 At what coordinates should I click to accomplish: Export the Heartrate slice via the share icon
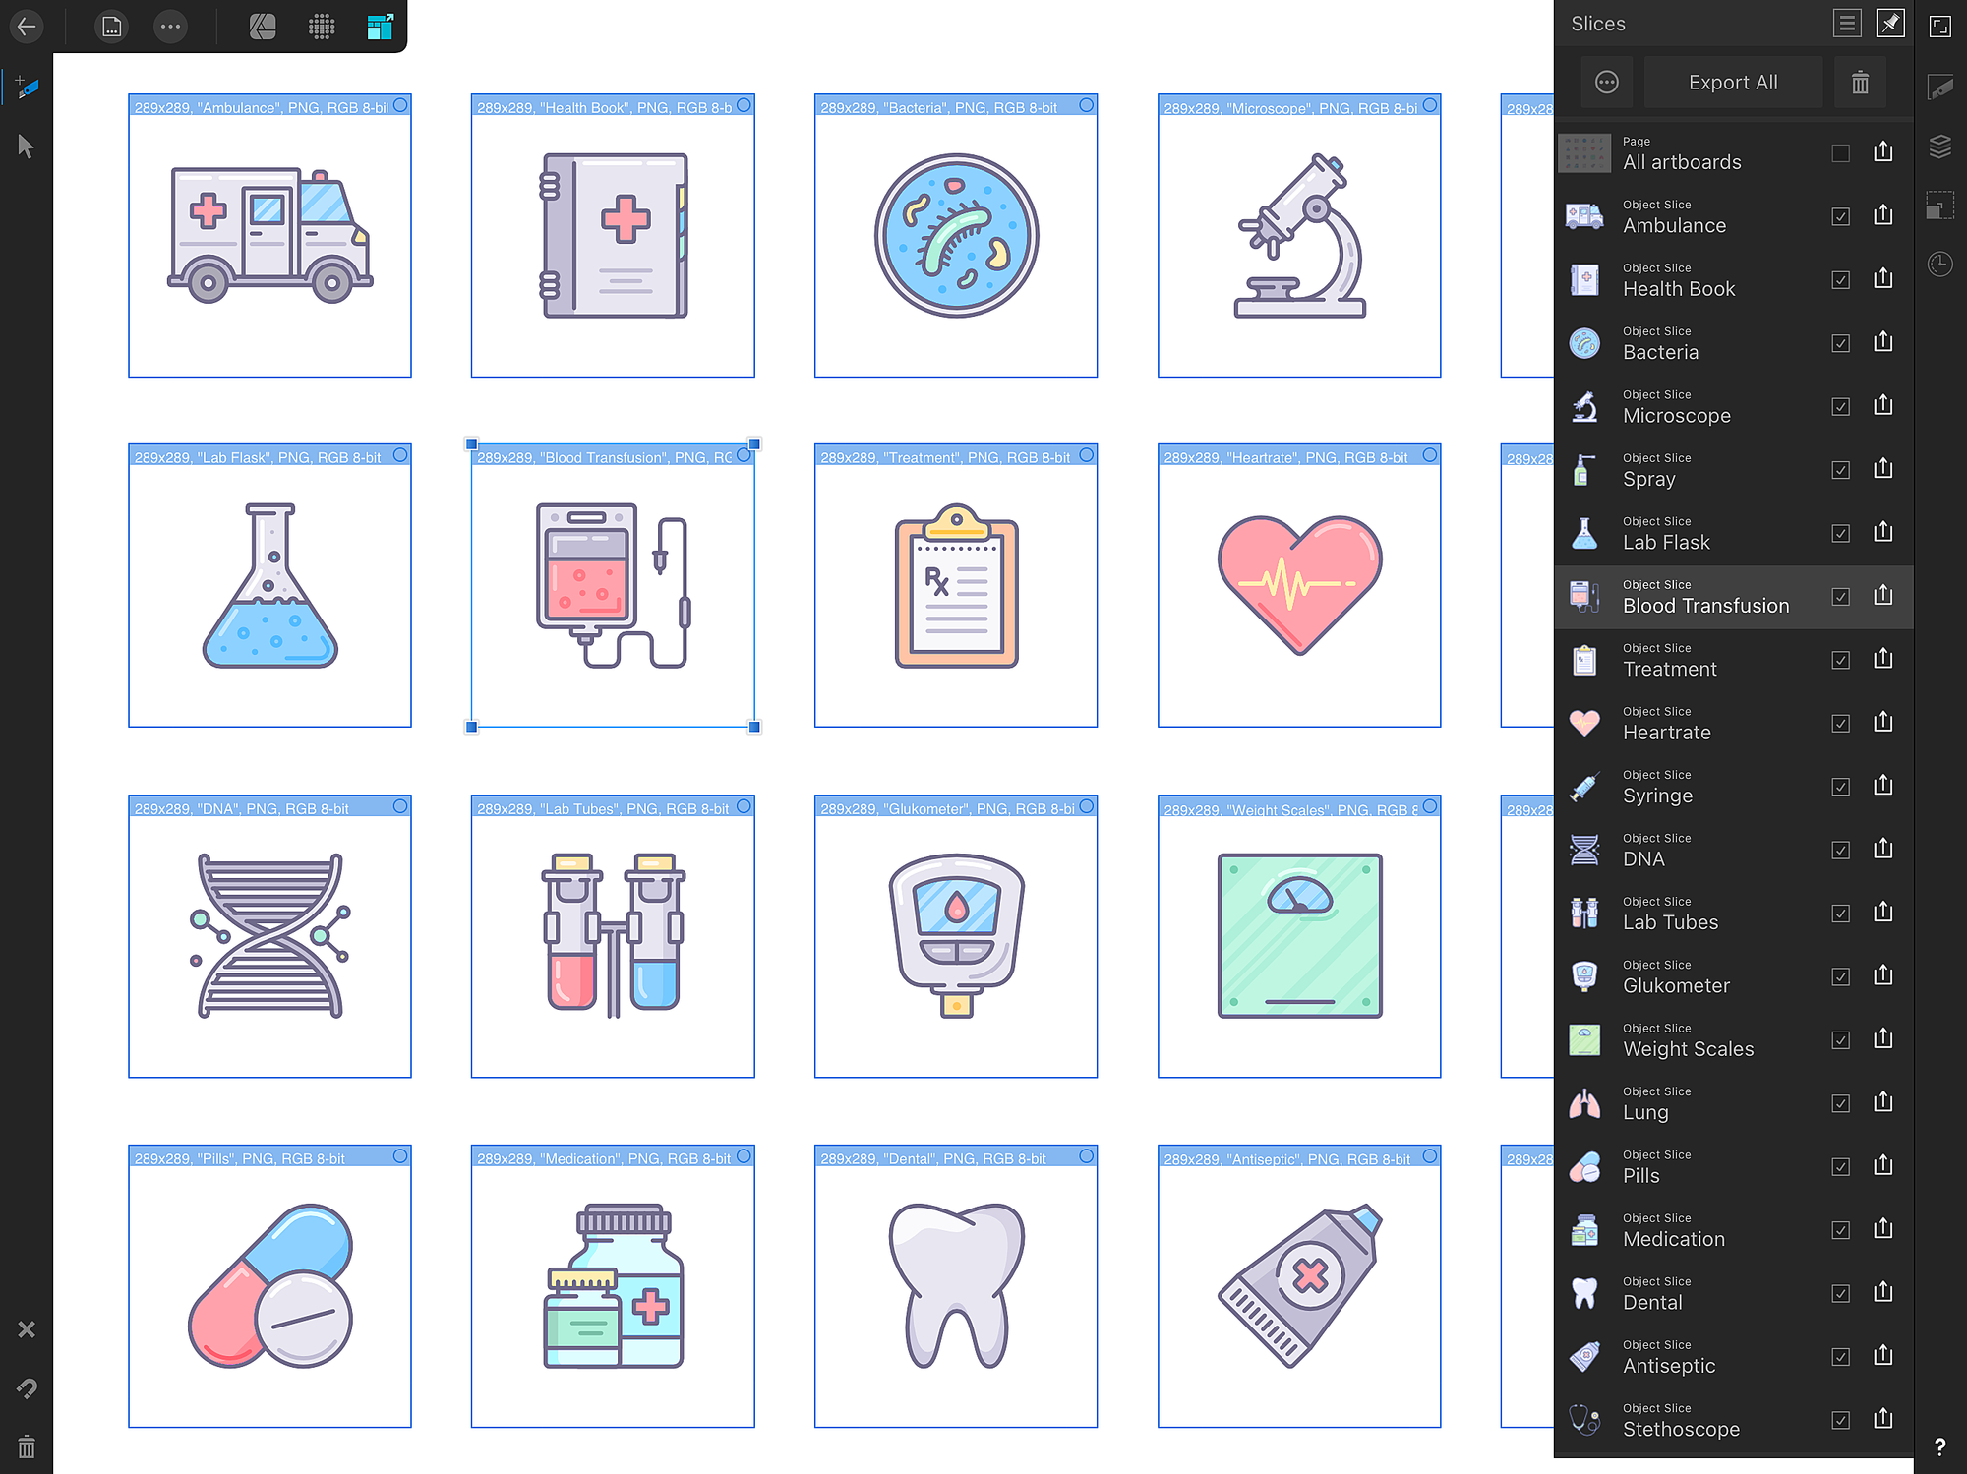point(1882,723)
